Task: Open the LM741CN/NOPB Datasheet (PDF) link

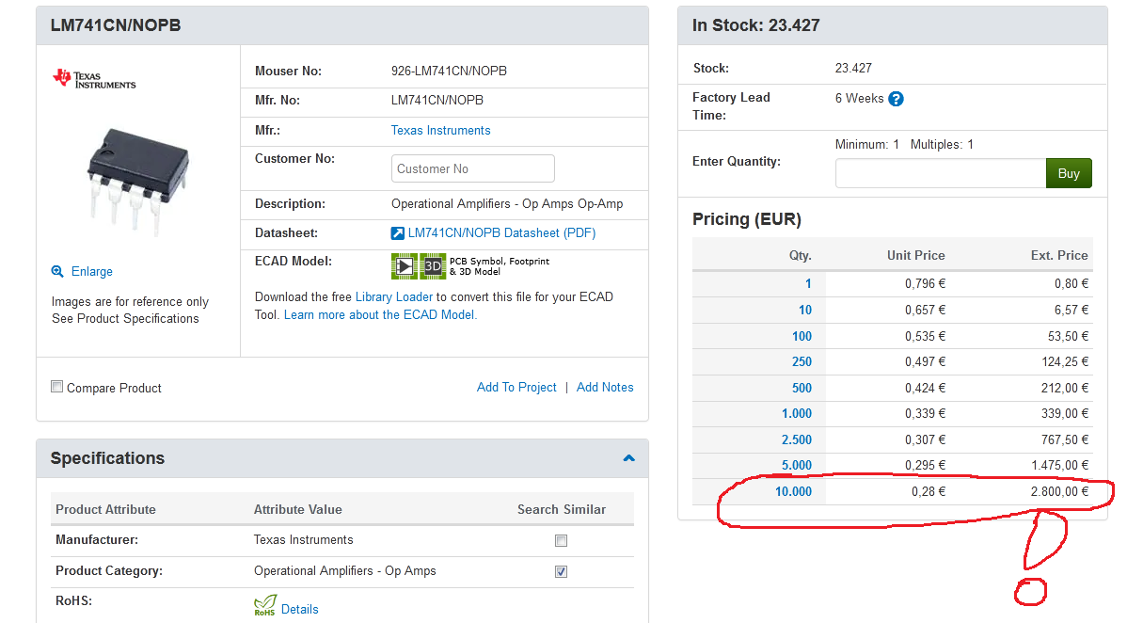Action: [501, 232]
